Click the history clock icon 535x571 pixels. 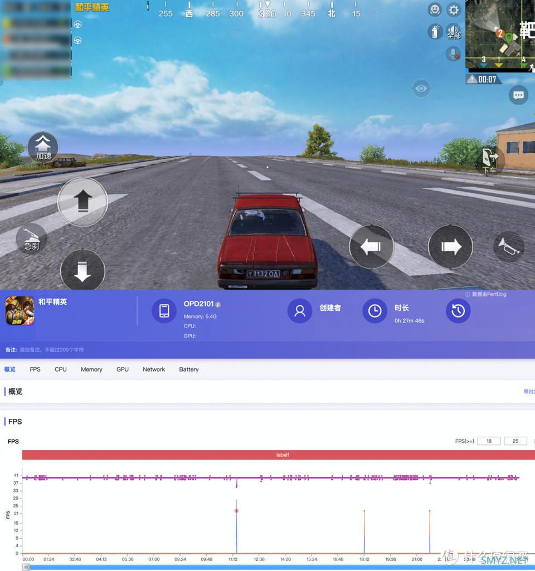pyautogui.click(x=458, y=311)
